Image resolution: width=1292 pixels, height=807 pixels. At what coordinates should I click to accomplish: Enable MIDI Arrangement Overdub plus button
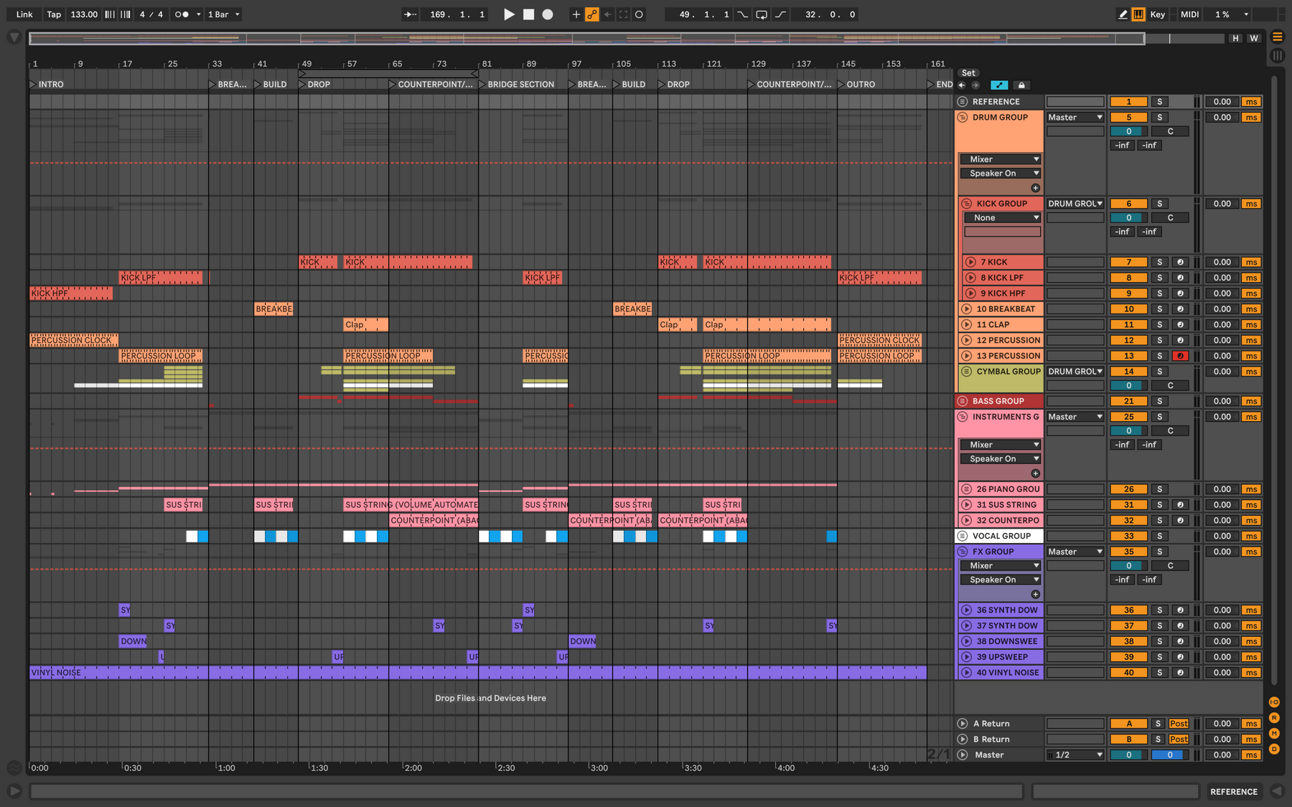[576, 14]
